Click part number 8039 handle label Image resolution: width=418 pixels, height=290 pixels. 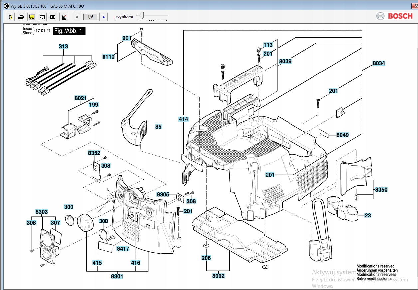coord(285,61)
